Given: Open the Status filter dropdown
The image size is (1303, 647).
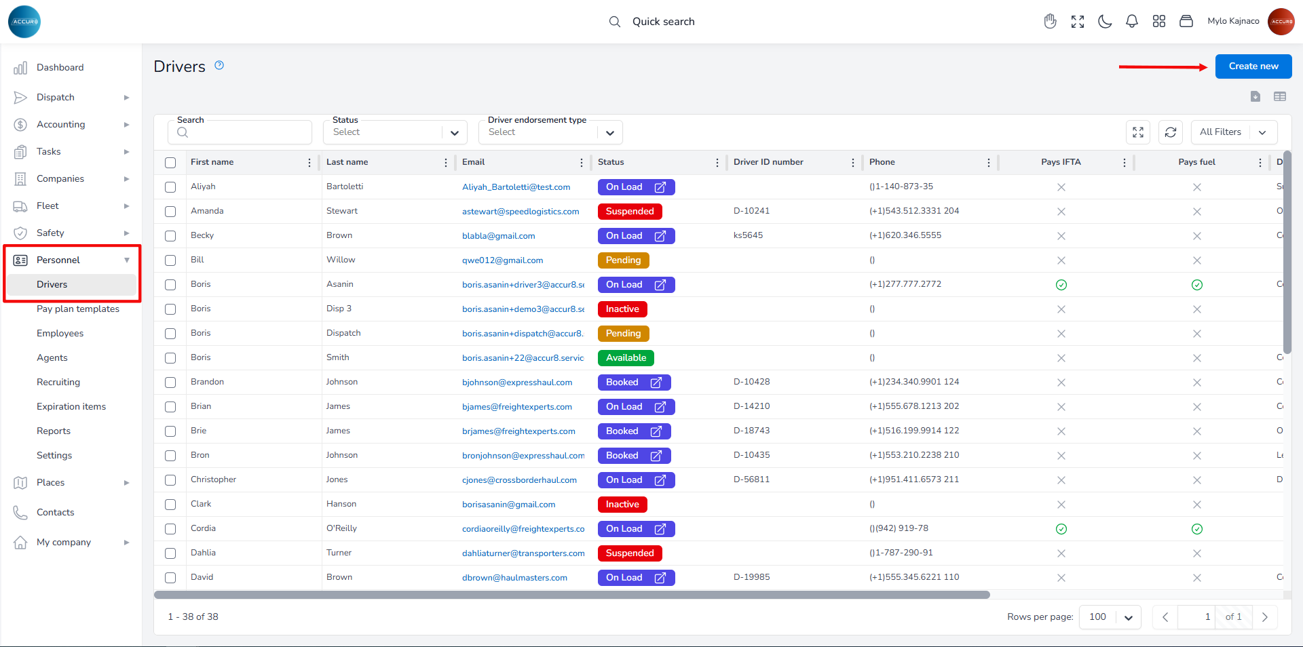Looking at the screenshot, I should (396, 132).
